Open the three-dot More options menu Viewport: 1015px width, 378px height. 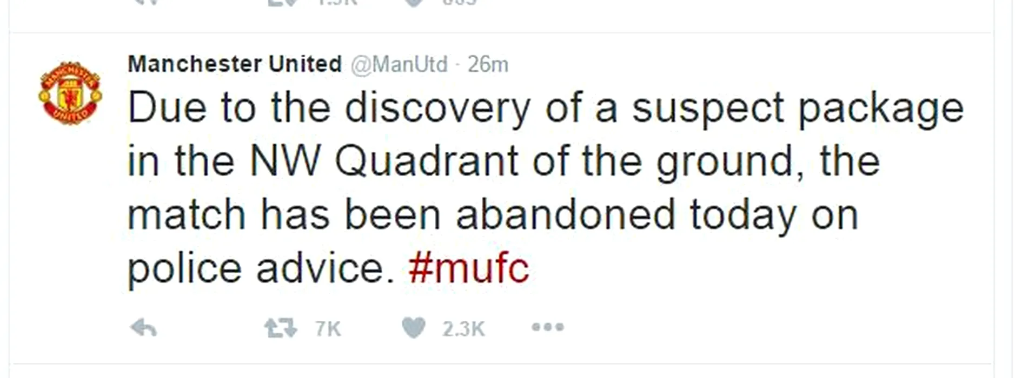(x=547, y=327)
